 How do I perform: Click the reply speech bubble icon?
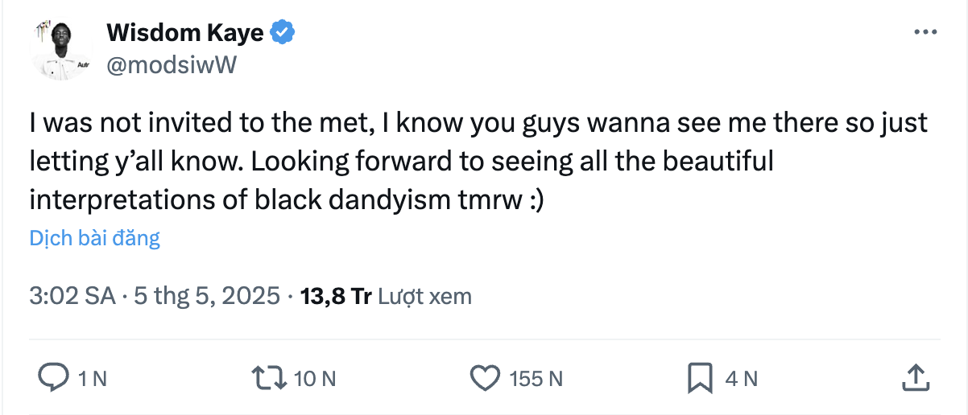[x=53, y=377]
